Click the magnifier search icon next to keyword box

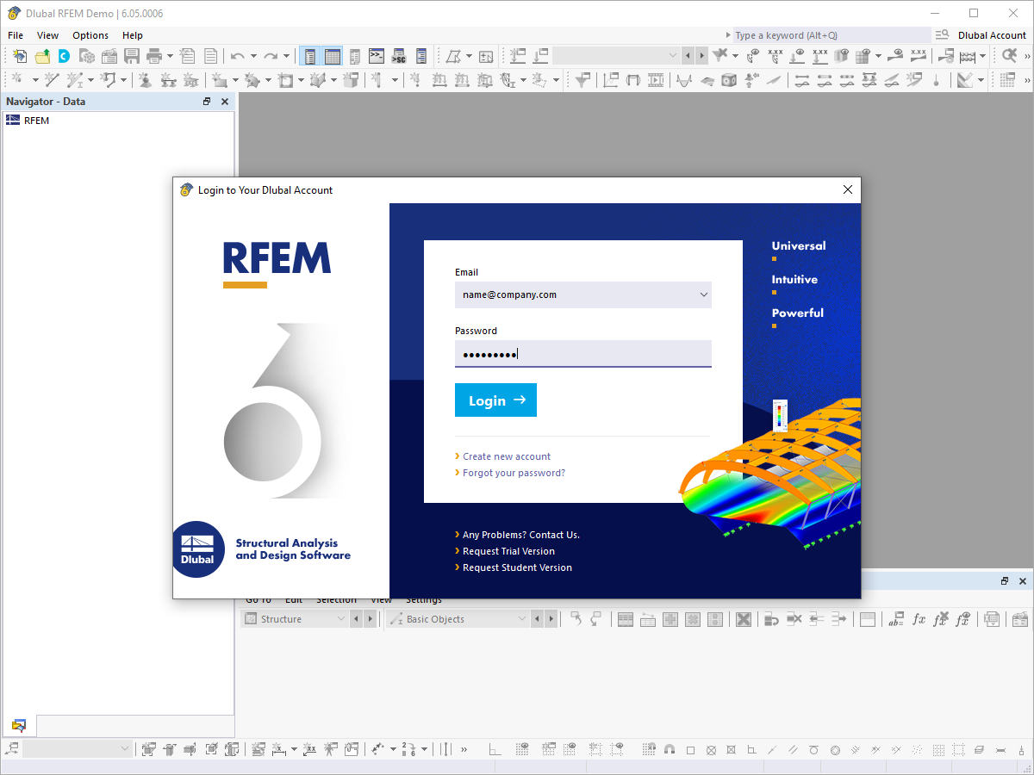(x=941, y=35)
